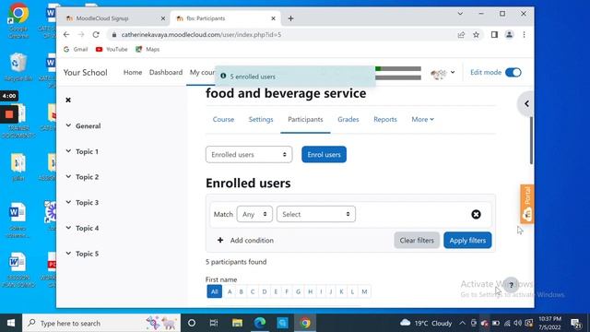The image size is (590, 332).
Task: Click the address bar URL
Action: tap(201, 35)
